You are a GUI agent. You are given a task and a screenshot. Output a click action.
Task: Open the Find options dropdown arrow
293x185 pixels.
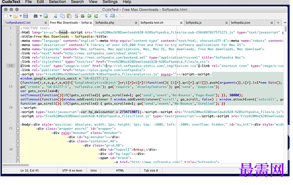coord(40,16)
